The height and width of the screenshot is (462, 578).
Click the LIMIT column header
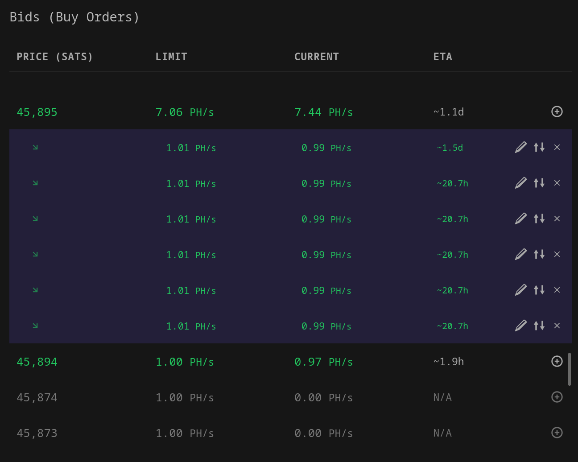coord(171,56)
